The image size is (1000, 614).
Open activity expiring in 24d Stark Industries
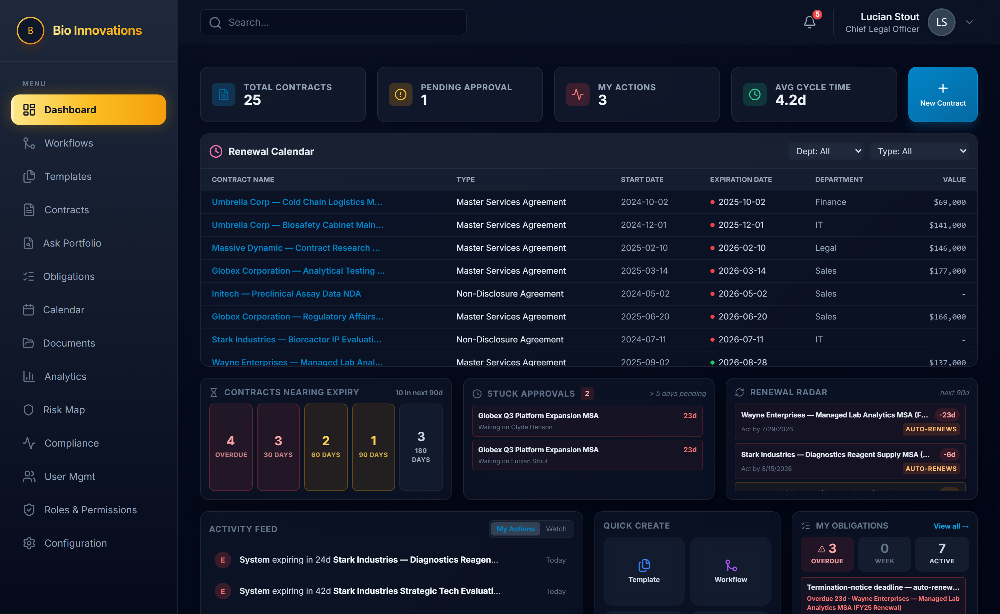(x=391, y=559)
